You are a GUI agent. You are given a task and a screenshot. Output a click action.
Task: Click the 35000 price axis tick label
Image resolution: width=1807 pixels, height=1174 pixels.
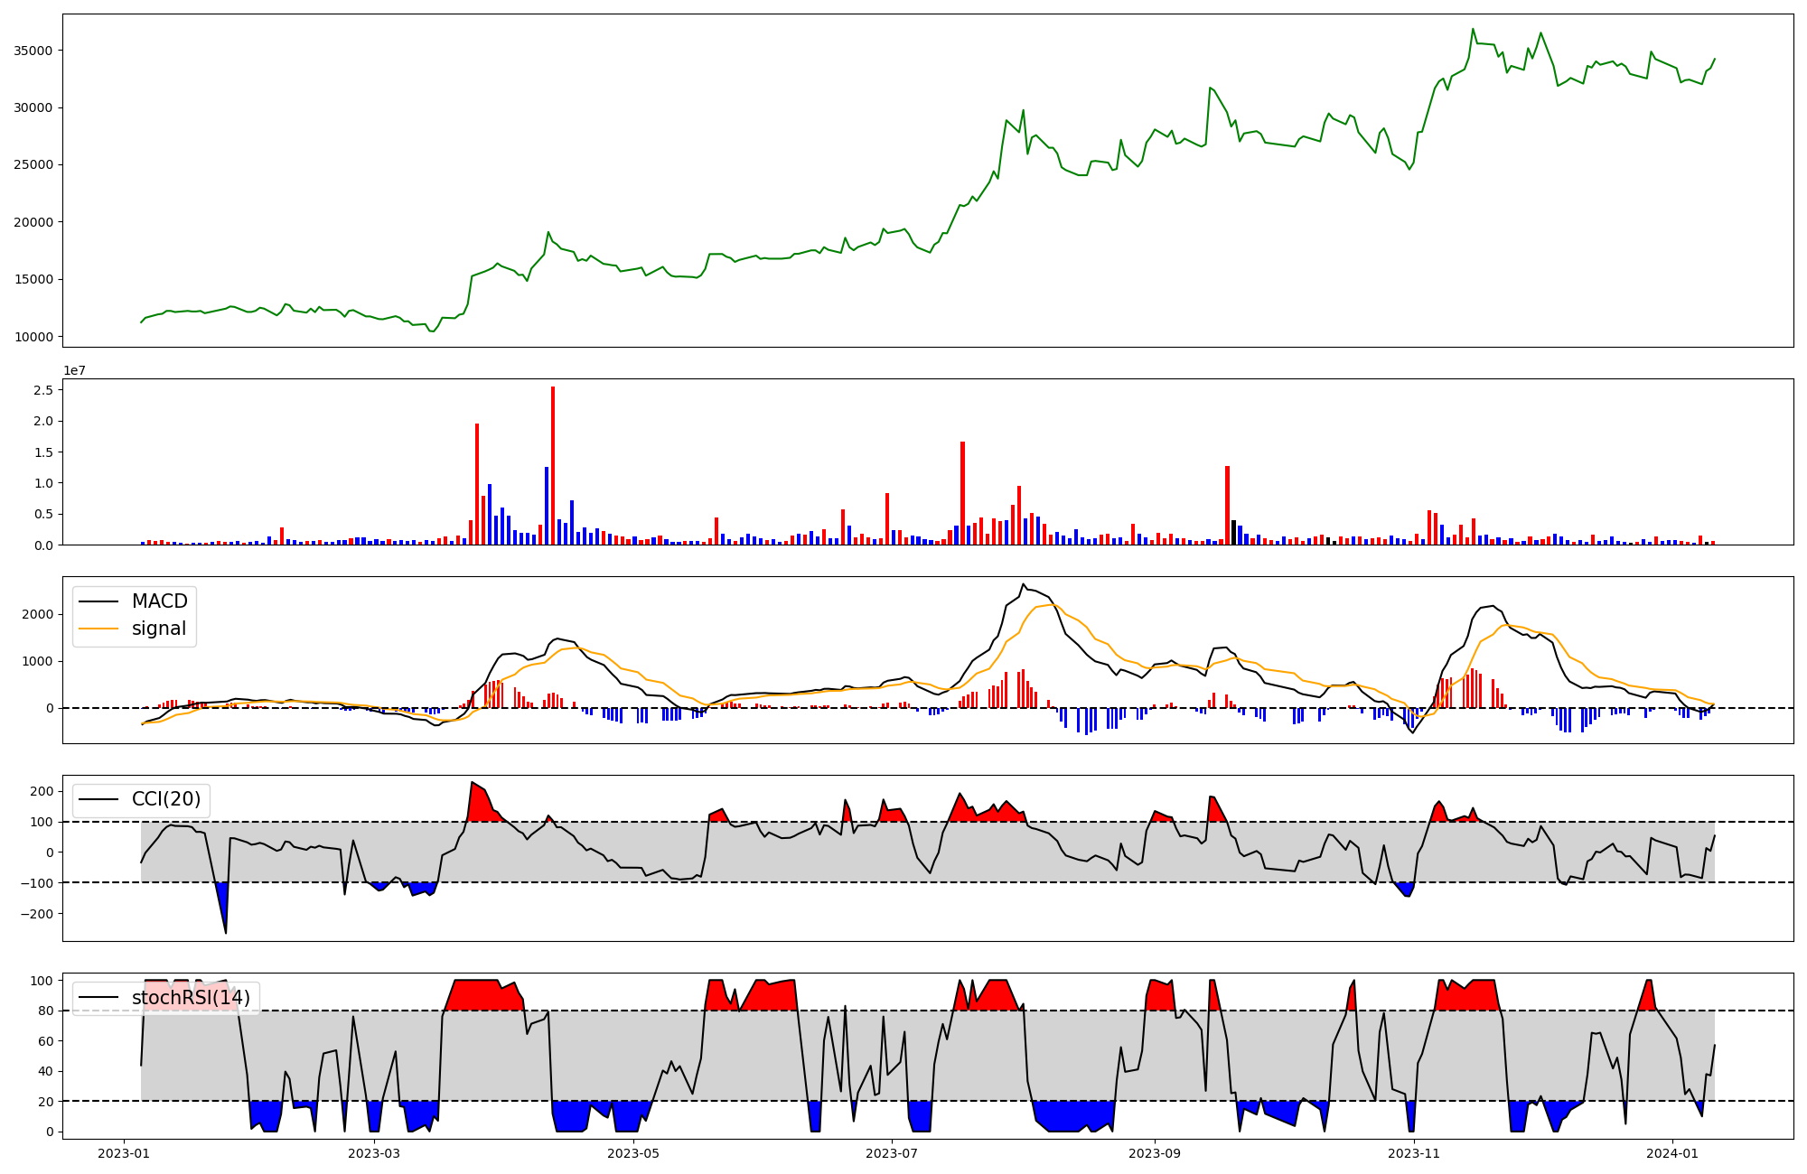[x=33, y=51]
